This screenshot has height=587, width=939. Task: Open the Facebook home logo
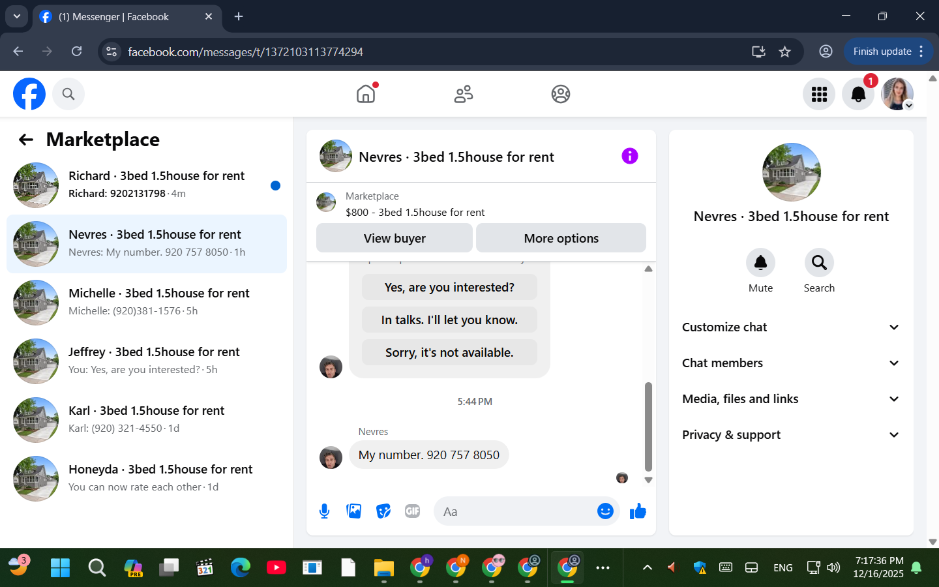pyautogui.click(x=29, y=94)
